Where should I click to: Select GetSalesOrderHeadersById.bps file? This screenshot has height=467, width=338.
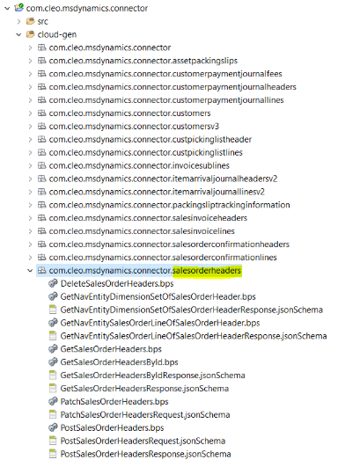click(x=119, y=362)
